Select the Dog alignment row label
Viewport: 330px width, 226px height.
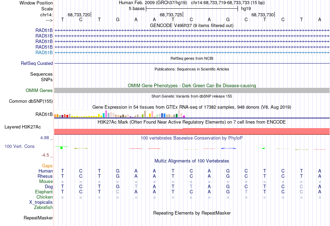point(49,187)
